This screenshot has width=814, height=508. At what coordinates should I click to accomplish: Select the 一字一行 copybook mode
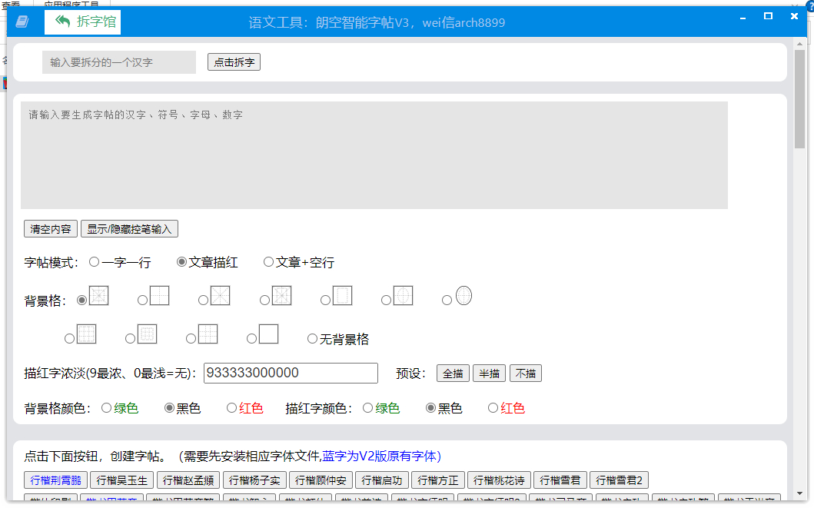[94, 262]
